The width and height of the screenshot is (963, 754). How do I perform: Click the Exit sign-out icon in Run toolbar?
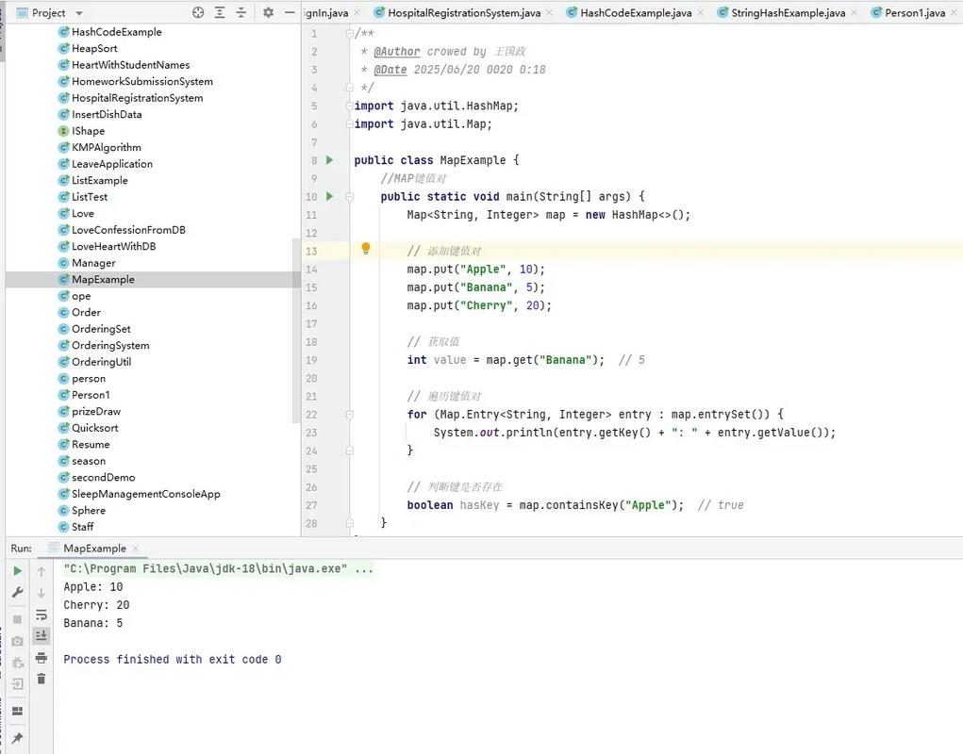(17, 683)
